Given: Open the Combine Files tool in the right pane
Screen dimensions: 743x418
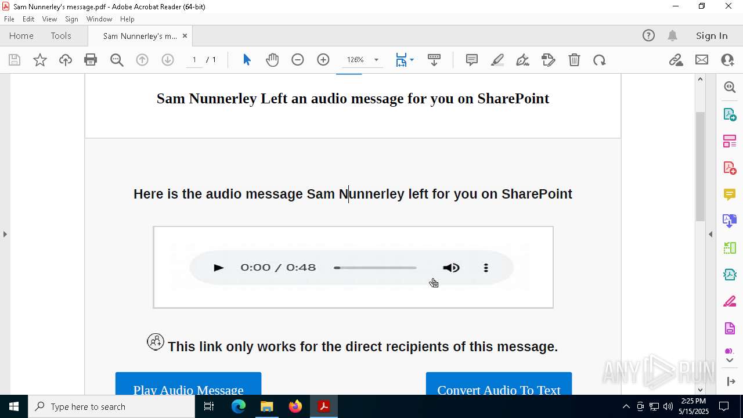Looking at the screenshot, I should (x=730, y=221).
